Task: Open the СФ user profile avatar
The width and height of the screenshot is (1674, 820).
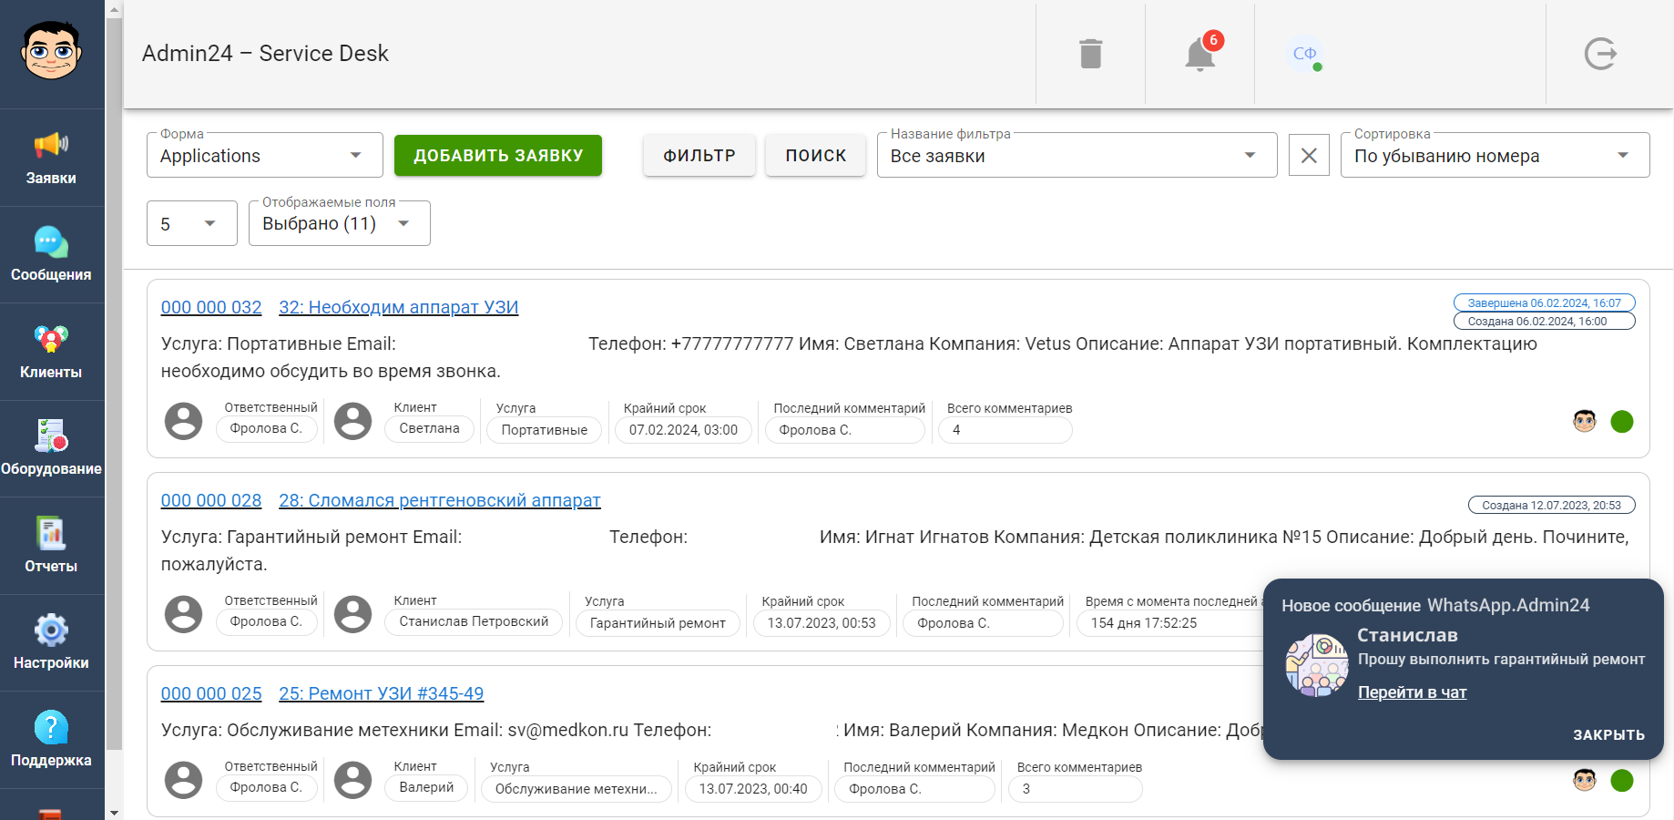Action: coord(1305,54)
